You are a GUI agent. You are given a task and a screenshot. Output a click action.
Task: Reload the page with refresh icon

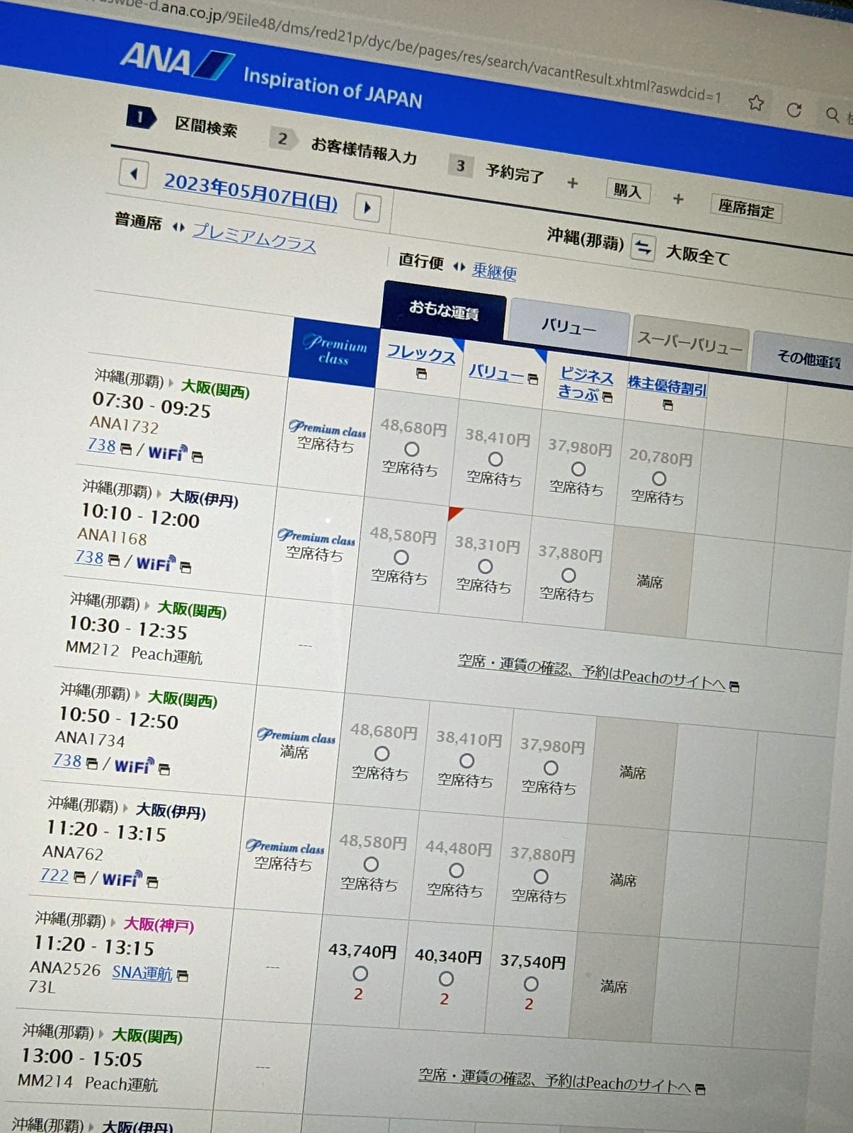tap(794, 110)
